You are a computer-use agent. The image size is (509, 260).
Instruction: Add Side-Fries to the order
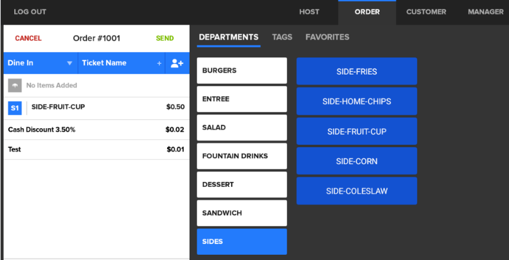(357, 71)
